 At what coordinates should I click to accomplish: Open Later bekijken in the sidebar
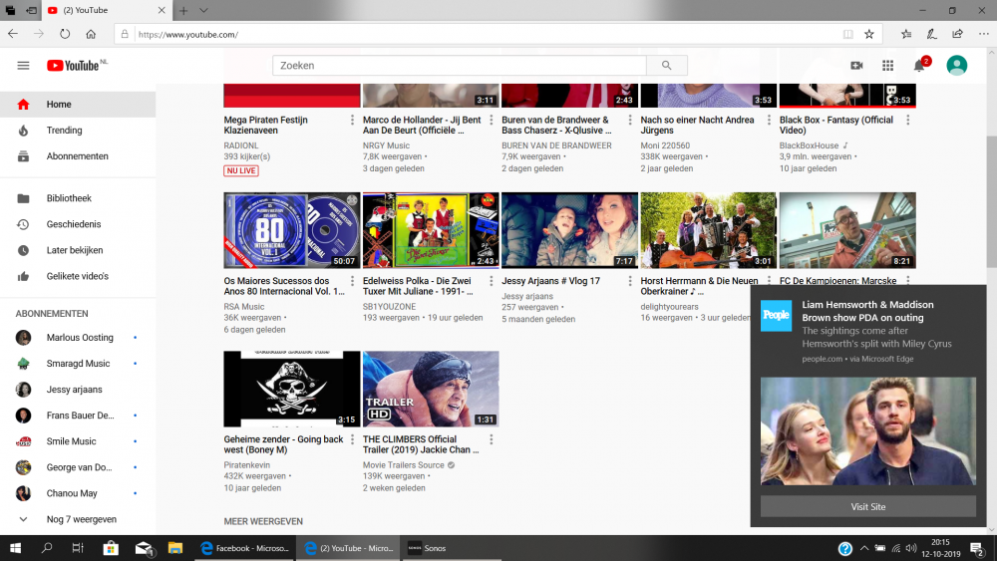(x=78, y=250)
